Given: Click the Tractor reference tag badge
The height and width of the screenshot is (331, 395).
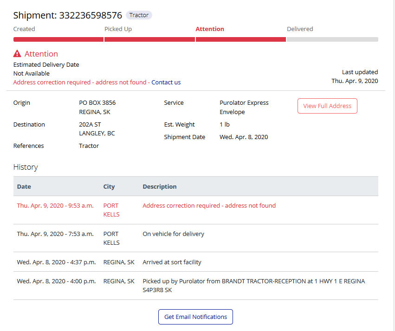Looking at the screenshot, I should click(139, 15).
